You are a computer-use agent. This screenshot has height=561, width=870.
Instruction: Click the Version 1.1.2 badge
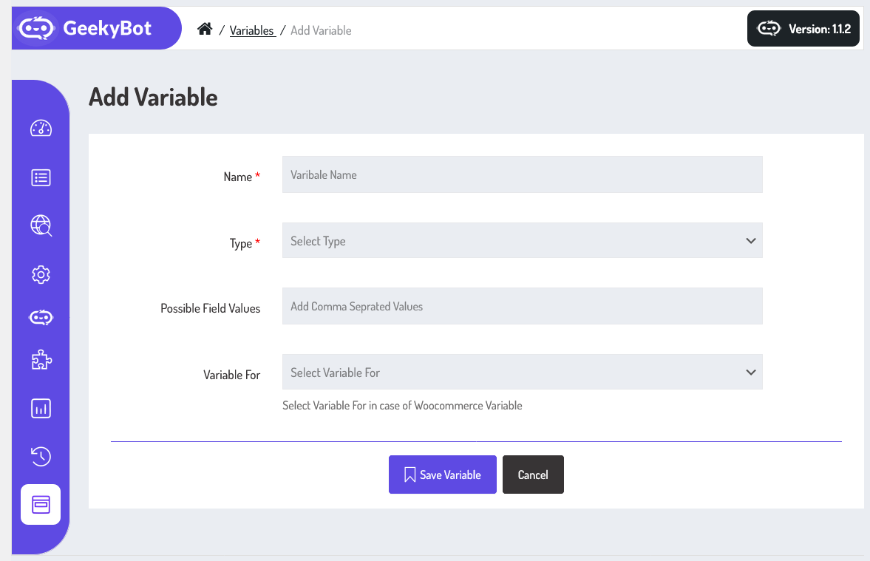pyautogui.click(x=803, y=29)
